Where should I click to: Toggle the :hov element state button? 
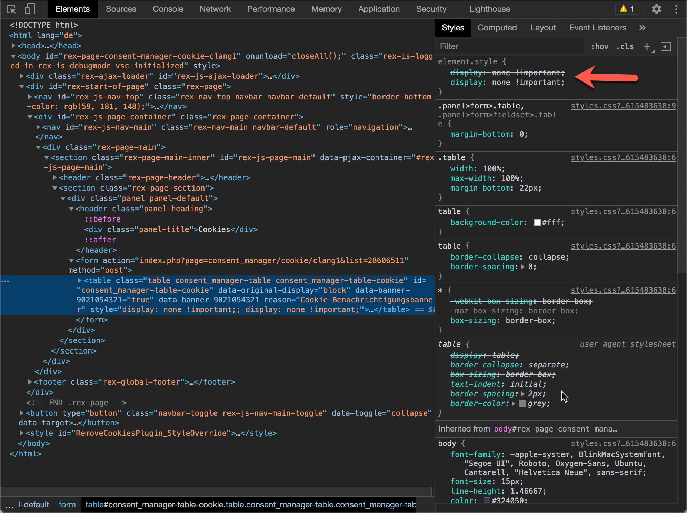599,46
